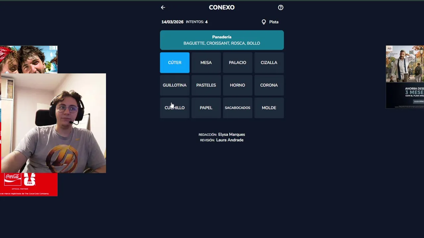Select the PALACIO word tile
This screenshot has width=424, height=238.
pos(238,62)
